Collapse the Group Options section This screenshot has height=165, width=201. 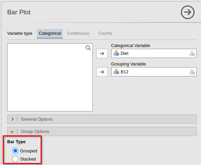coord(102,132)
